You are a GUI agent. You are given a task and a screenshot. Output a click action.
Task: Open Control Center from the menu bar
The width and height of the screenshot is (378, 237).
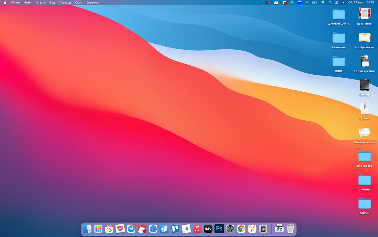337,2
